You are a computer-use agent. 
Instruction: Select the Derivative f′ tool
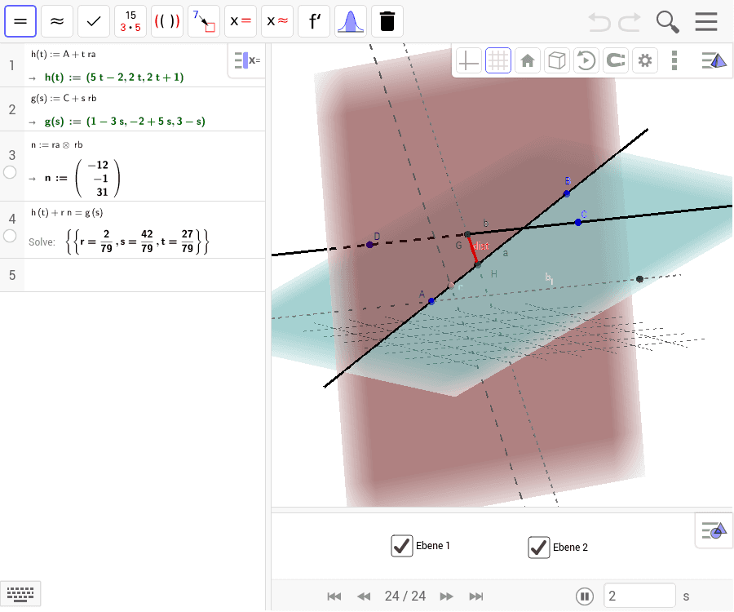point(314,21)
